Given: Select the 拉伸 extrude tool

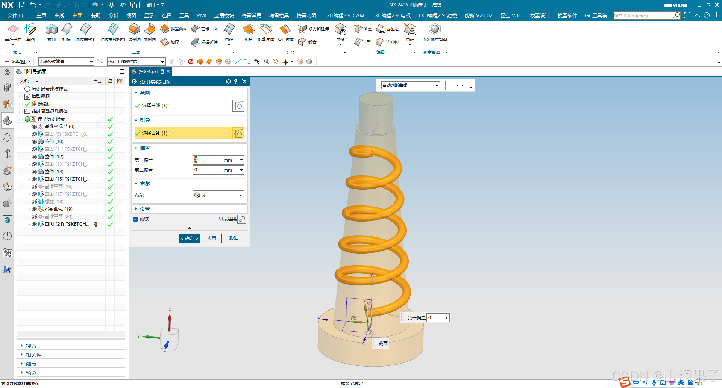Looking at the screenshot, I should pyautogui.click(x=52, y=32).
